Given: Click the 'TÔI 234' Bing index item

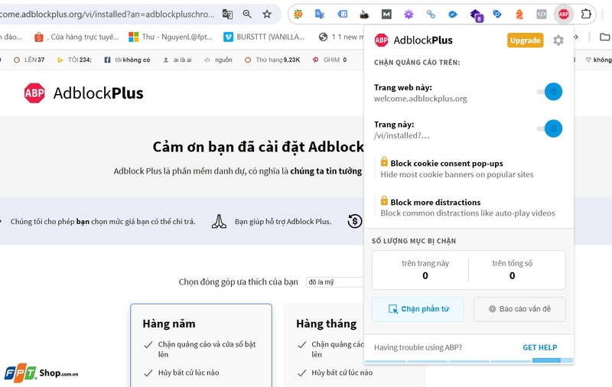Looking at the screenshot, I should [74, 60].
